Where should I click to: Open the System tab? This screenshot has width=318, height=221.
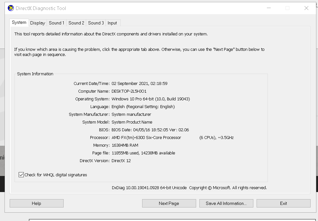tap(19, 23)
